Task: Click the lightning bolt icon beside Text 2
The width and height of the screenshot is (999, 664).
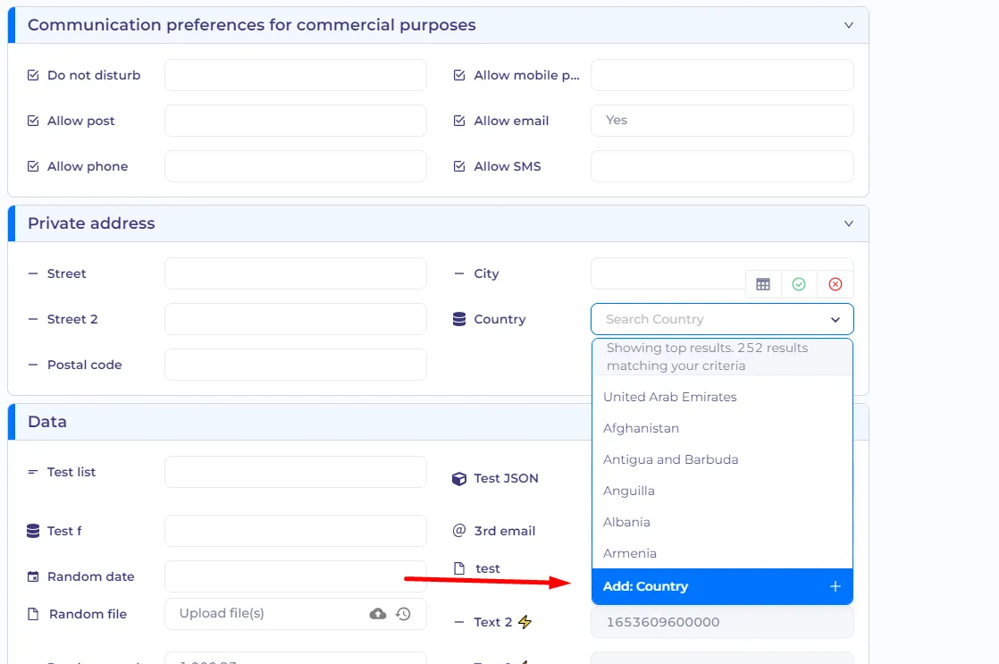Action: point(525,622)
